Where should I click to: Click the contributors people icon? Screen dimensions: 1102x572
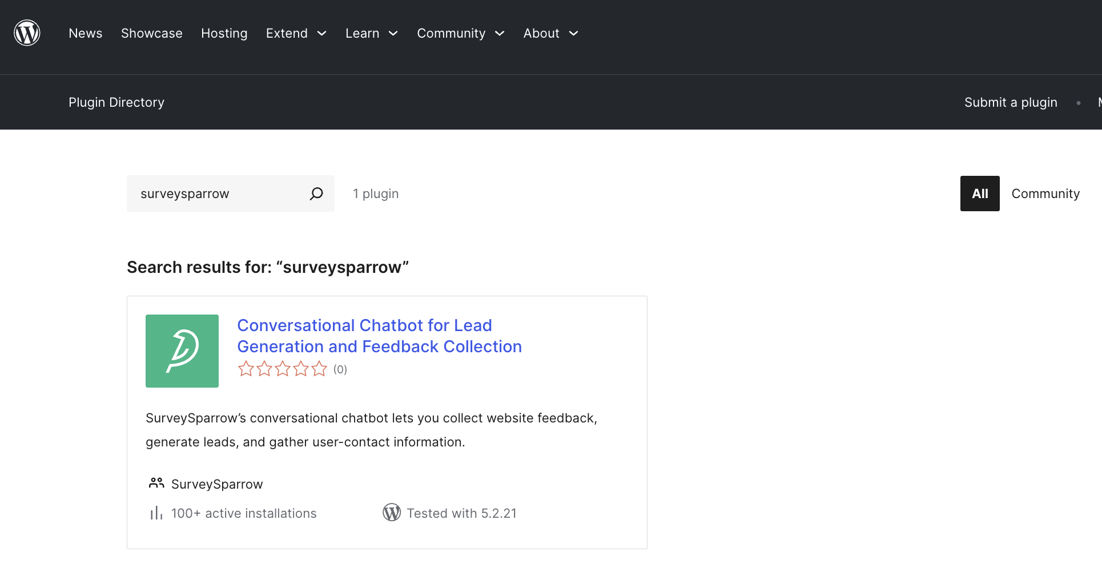(156, 484)
